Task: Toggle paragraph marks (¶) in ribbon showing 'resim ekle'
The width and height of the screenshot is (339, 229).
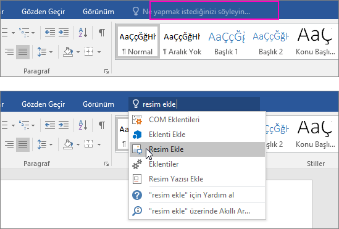Action: coord(102,125)
